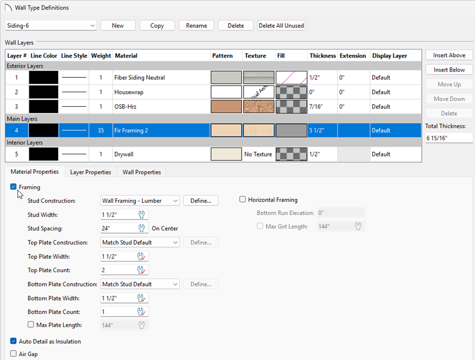Click Define next to Stud Construction

point(201,201)
